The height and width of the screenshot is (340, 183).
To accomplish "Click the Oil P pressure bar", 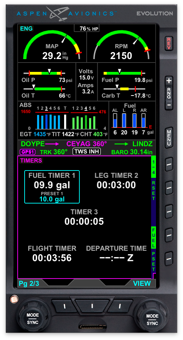I will click(x=44, y=73).
